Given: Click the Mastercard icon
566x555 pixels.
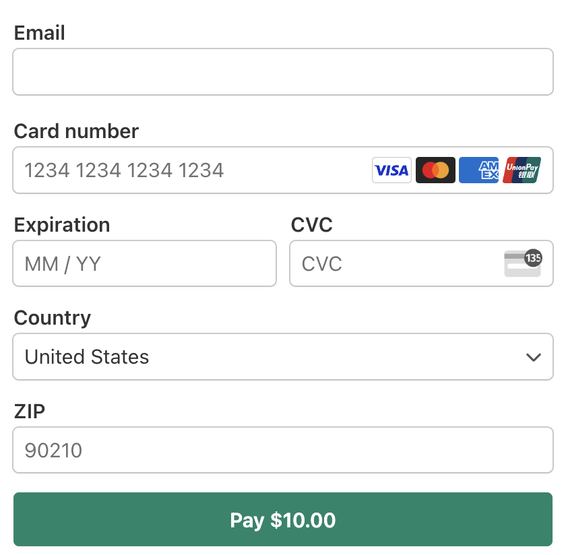Looking at the screenshot, I should 435,170.
